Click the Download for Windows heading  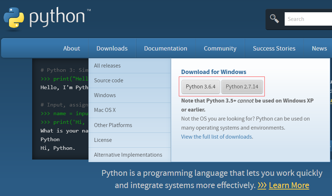[214, 72]
